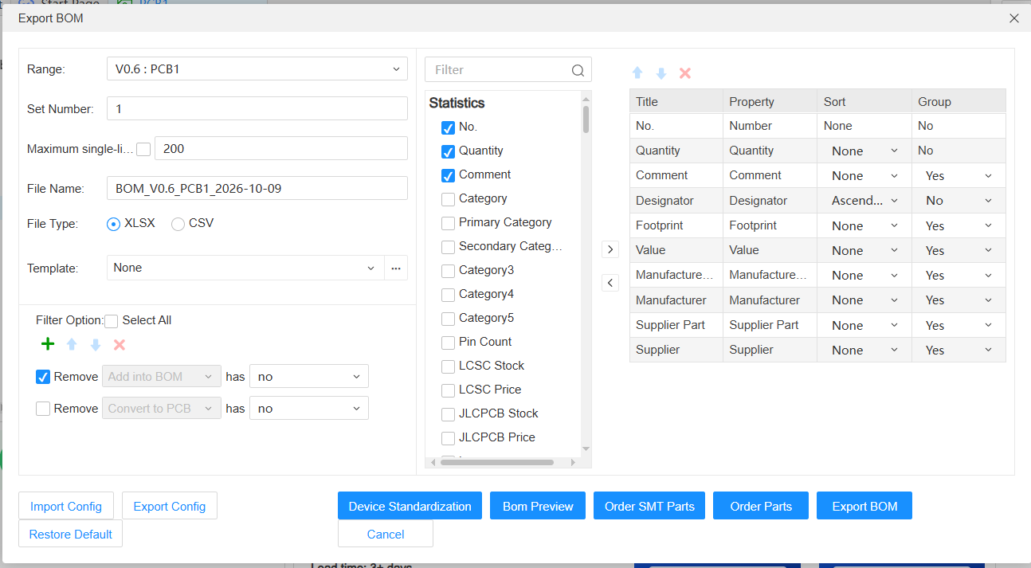Select the Manufacturer row in table
This screenshot has height=568, width=1031.
pyautogui.click(x=817, y=300)
